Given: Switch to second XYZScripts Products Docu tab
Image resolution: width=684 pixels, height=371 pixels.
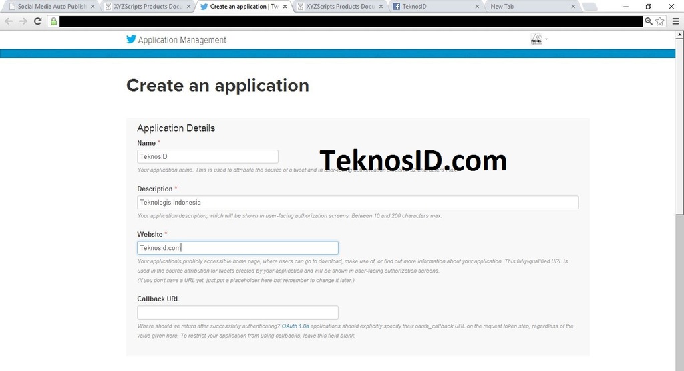Looking at the screenshot, I should tap(339, 7).
